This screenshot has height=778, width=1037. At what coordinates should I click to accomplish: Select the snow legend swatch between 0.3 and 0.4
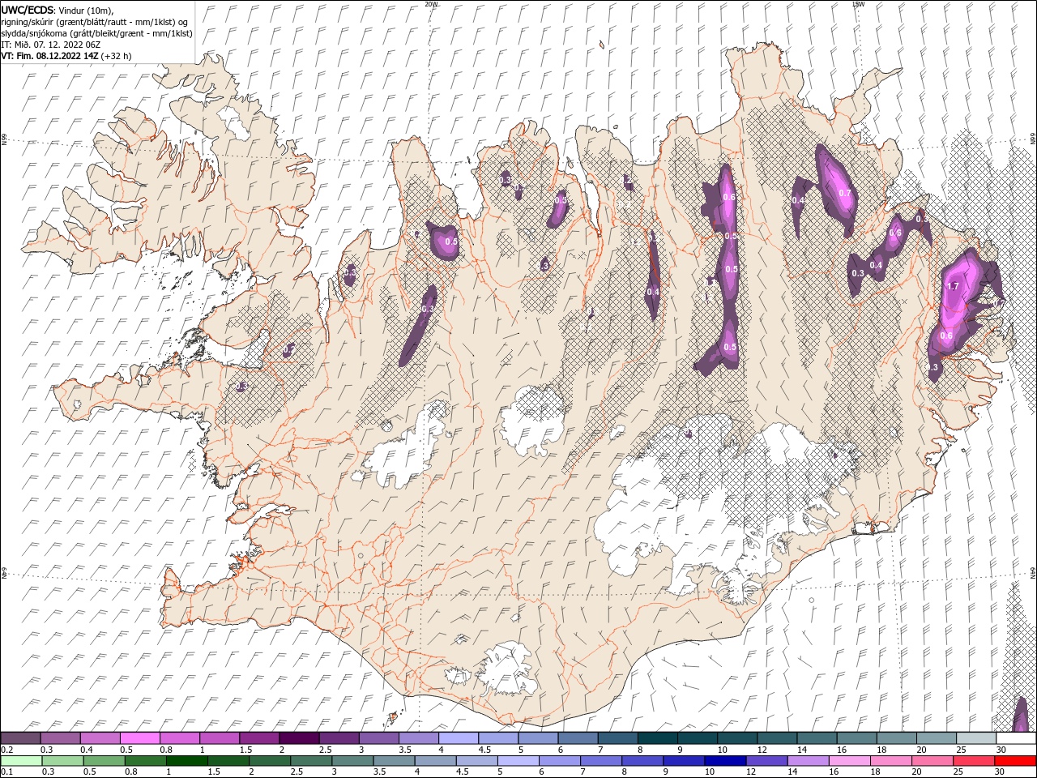tap(61, 738)
